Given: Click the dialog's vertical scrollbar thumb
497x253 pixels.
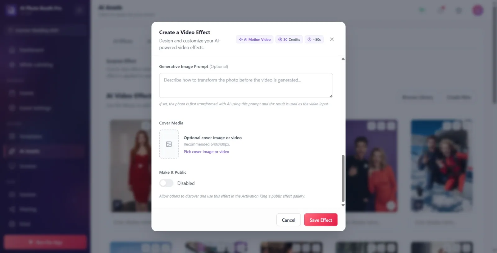Looking at the screenshot, I should pyautogui.click(x=343, y=178).
